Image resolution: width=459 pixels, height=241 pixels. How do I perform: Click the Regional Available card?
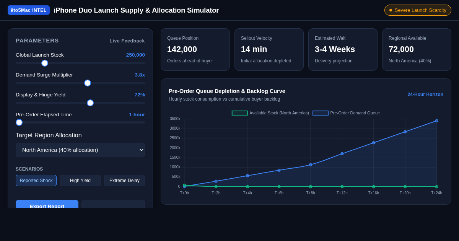coord(417,49)
